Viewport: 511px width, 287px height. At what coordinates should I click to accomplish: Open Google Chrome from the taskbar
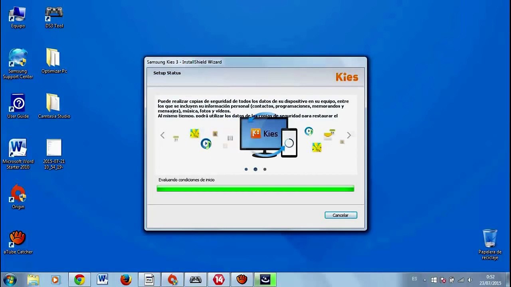[x=79, y=280]
